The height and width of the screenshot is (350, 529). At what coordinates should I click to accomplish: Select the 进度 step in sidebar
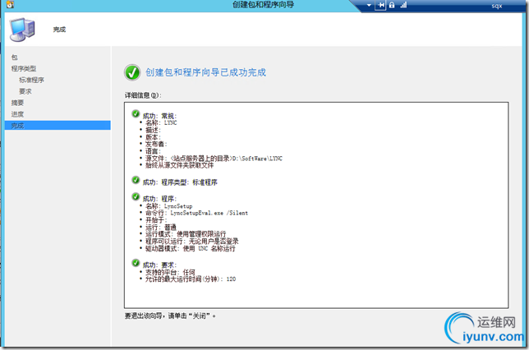click(x=17, y=114)
